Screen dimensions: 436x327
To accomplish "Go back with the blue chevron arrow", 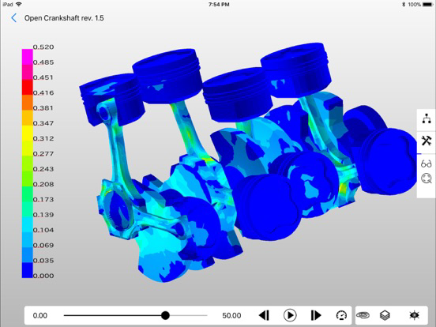I will 13,18.
